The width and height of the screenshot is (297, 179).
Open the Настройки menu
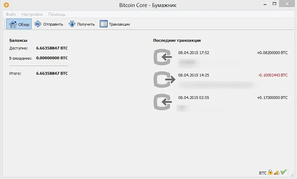(32, 14)
